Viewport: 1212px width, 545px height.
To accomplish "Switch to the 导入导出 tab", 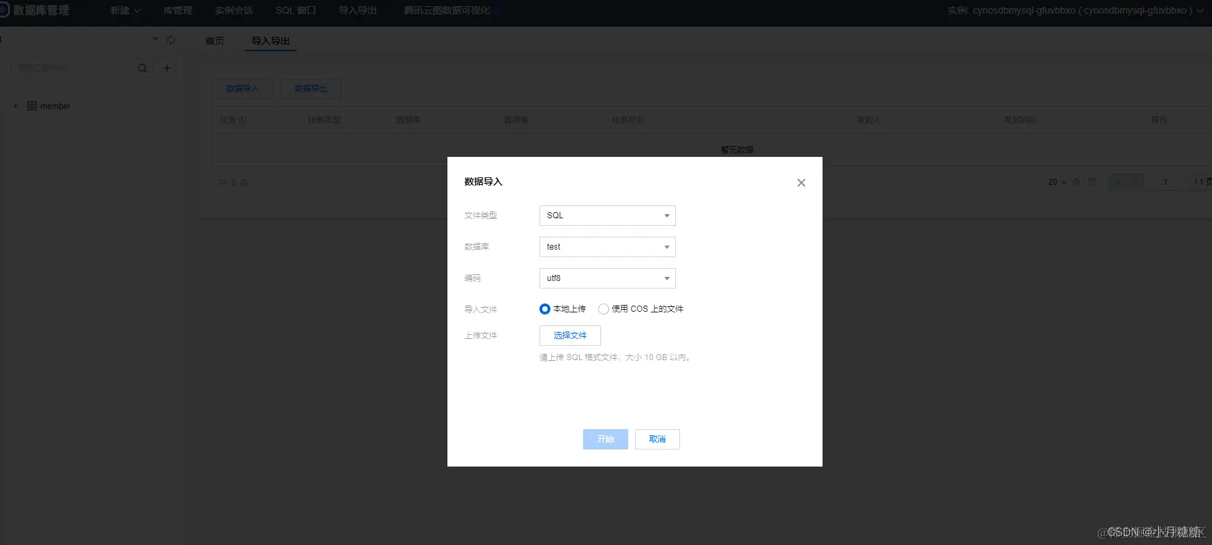I will tap(271, 41).
